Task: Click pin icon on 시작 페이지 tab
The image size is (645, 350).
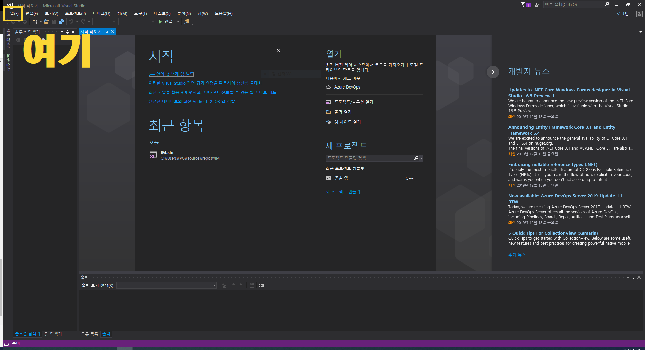Action: pyautogui.click(x=107, y=32)
